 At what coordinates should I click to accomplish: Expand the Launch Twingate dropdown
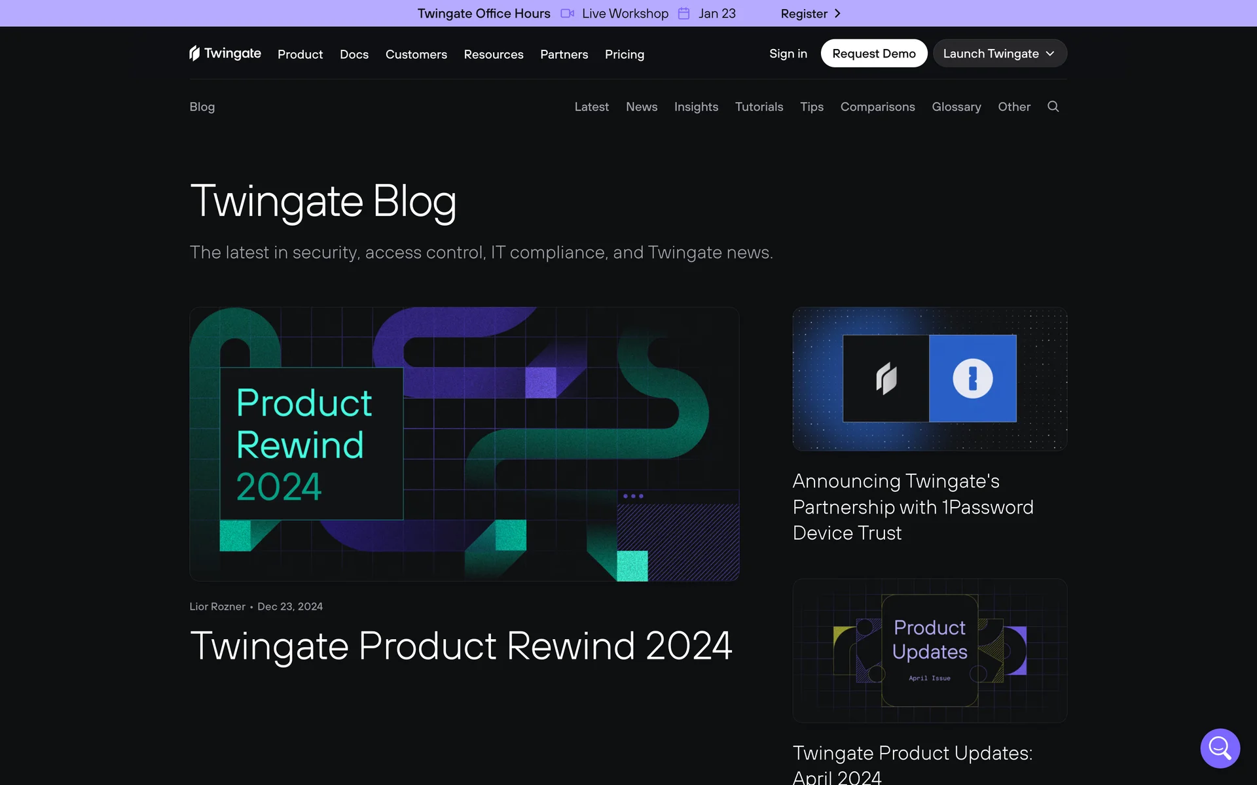(x=999, y=54)
